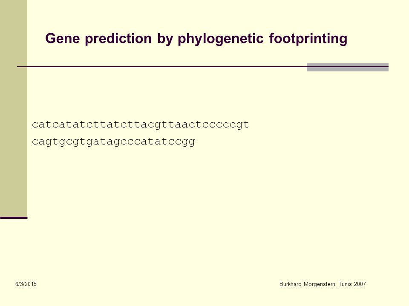Click the ending "atccgg" of second sequence

click(x=175, y=142)
